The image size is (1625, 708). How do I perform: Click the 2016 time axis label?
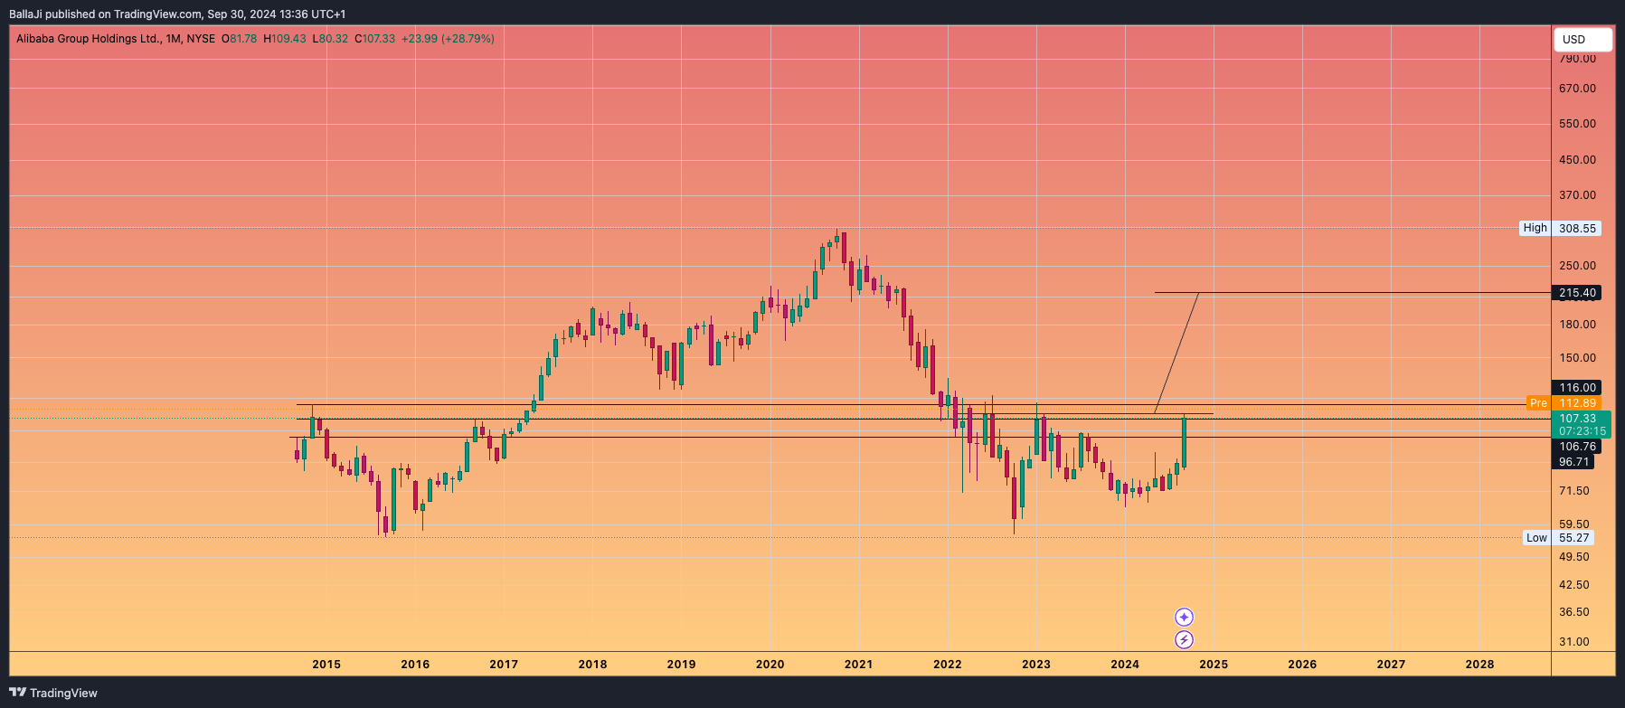coord(415,665)
